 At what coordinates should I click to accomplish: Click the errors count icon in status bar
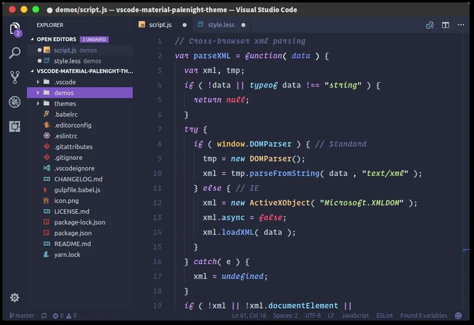(x=56, y=316)
